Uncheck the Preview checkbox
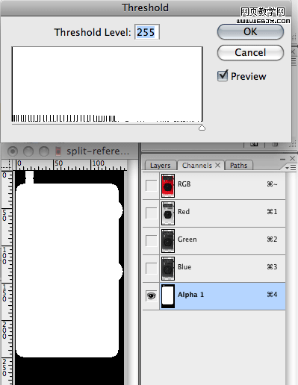 (223, 75)
